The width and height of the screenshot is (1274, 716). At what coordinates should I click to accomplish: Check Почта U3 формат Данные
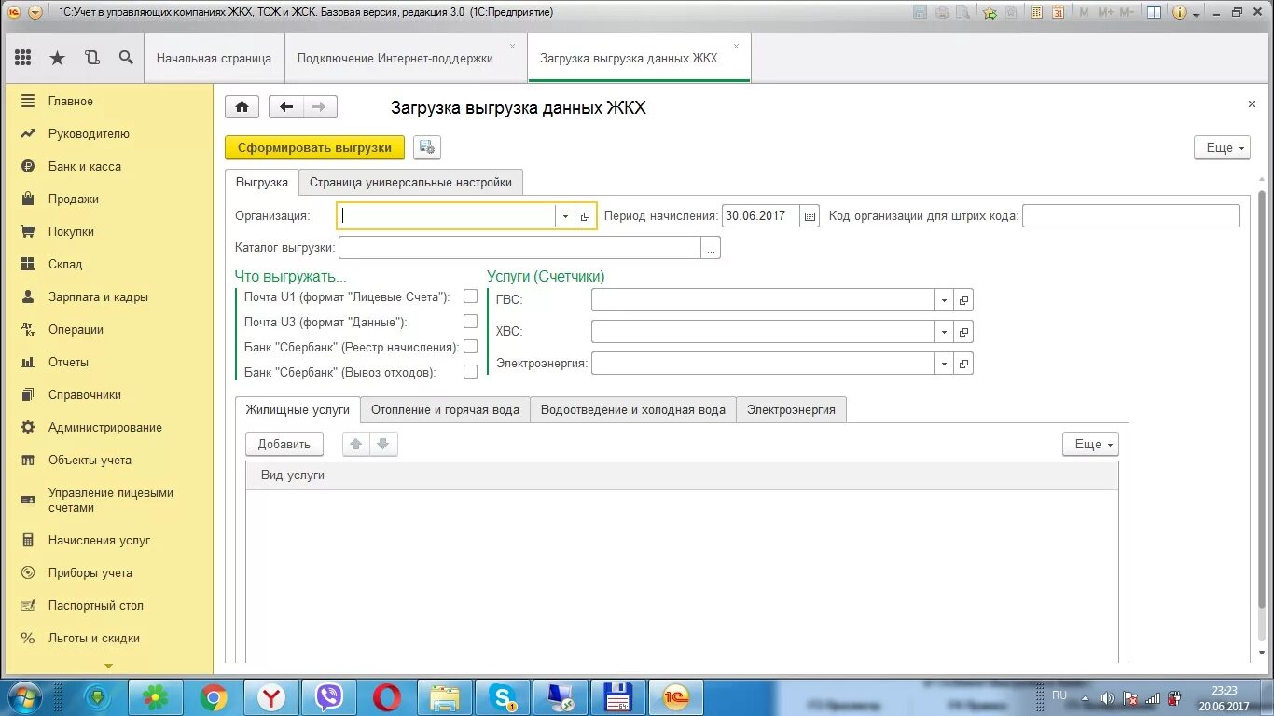click(x=470, y=322)
